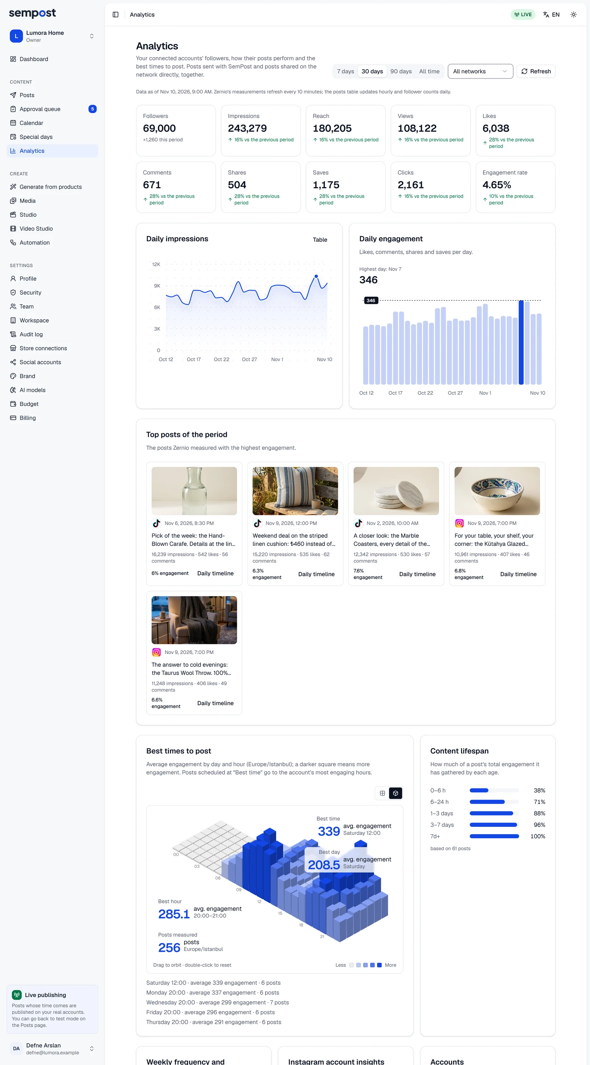Expand the Lumora Home workspace switcher
Image resolution: width=590 pixels, height=1065 pixels.
point(52,36)
